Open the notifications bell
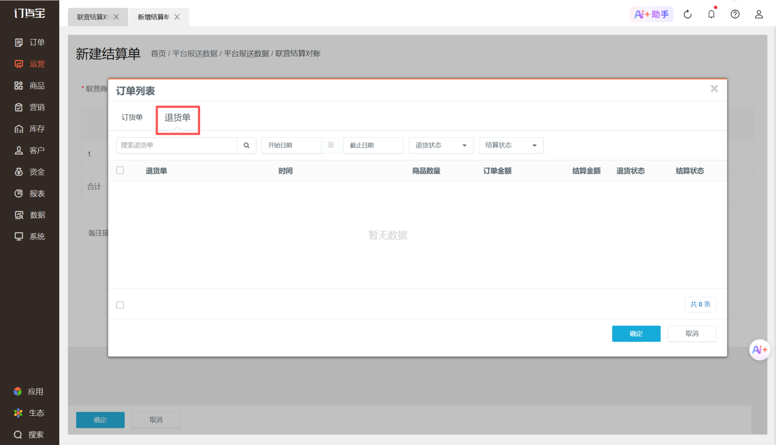This screenshot has height=445, width=776. [711, 14]
